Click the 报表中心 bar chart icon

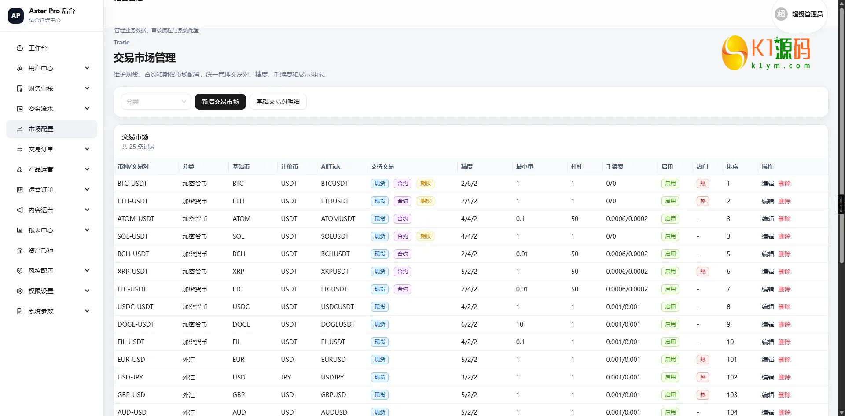click(20, 230)
